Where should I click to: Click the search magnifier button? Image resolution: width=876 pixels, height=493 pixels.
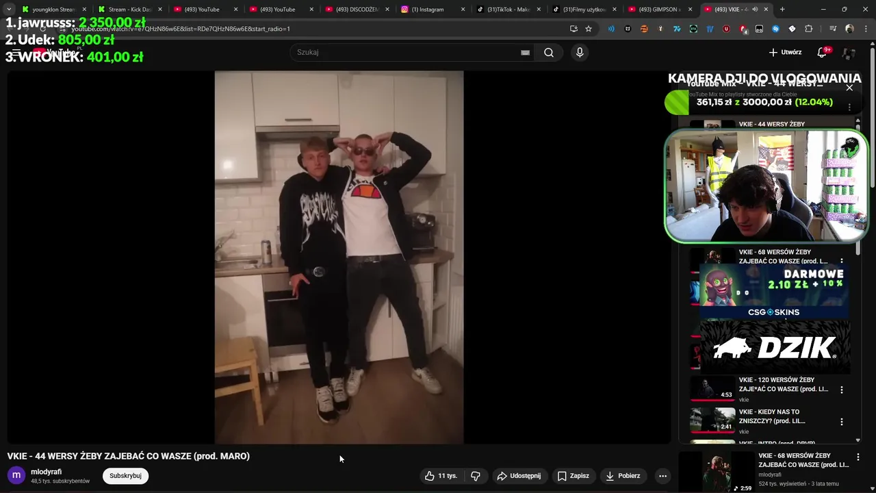tap(549, 52)
